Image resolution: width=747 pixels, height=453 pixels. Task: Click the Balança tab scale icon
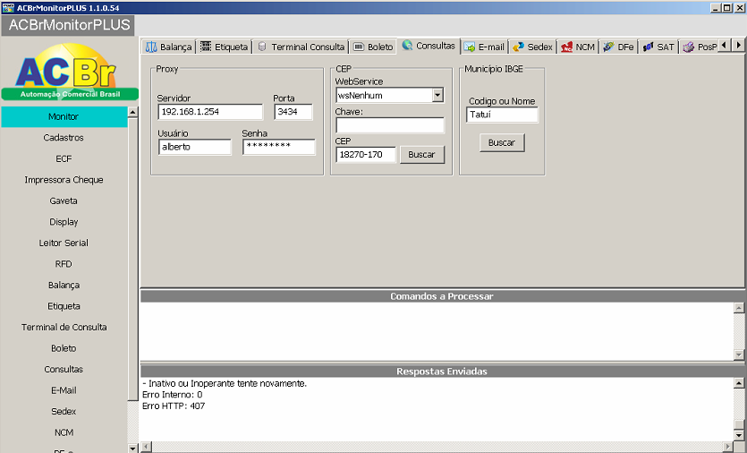(151, 47)
